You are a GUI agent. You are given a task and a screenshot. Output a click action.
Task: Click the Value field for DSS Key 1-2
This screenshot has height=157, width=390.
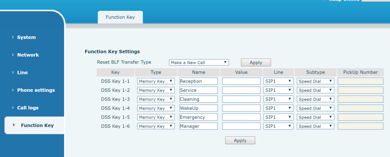click(241, 90)
